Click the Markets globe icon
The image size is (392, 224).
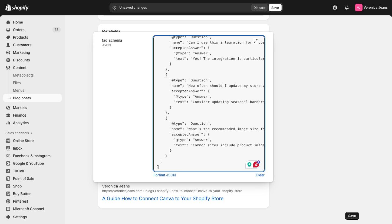8,108
